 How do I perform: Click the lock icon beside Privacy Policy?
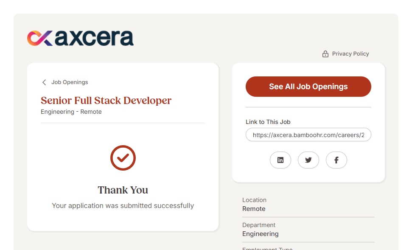coord(325,54)
